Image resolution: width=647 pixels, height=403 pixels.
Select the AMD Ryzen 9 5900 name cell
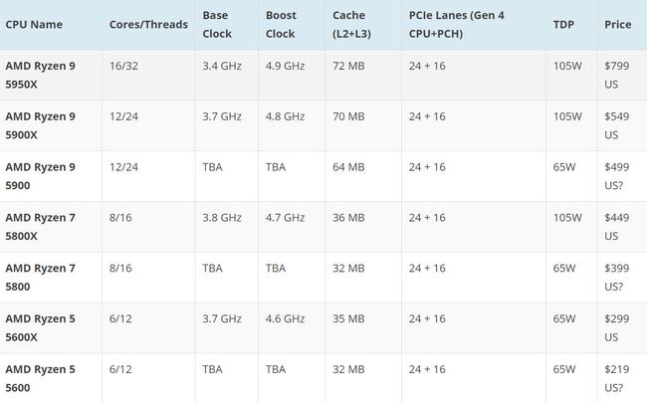click(x=40, y=176)
